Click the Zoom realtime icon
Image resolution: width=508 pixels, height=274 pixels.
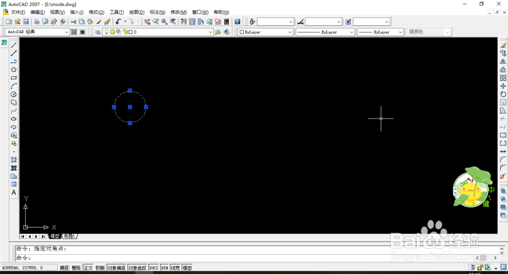tap(156, 22)
